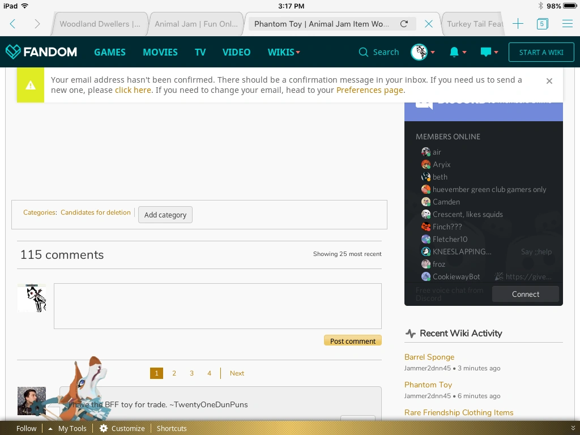
Task: Go to comments page 4
Action: coord(210,373)
